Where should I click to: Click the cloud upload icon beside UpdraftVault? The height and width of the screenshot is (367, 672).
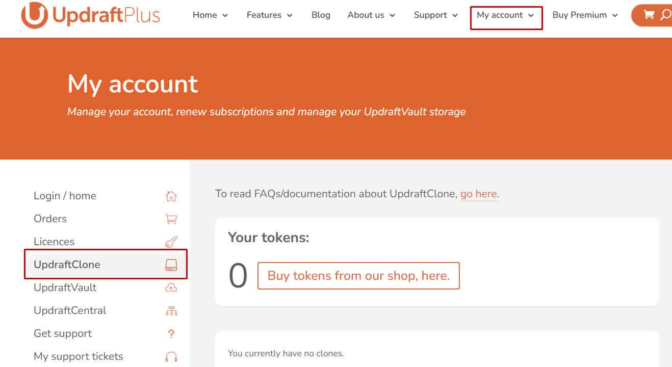[171, 288]
